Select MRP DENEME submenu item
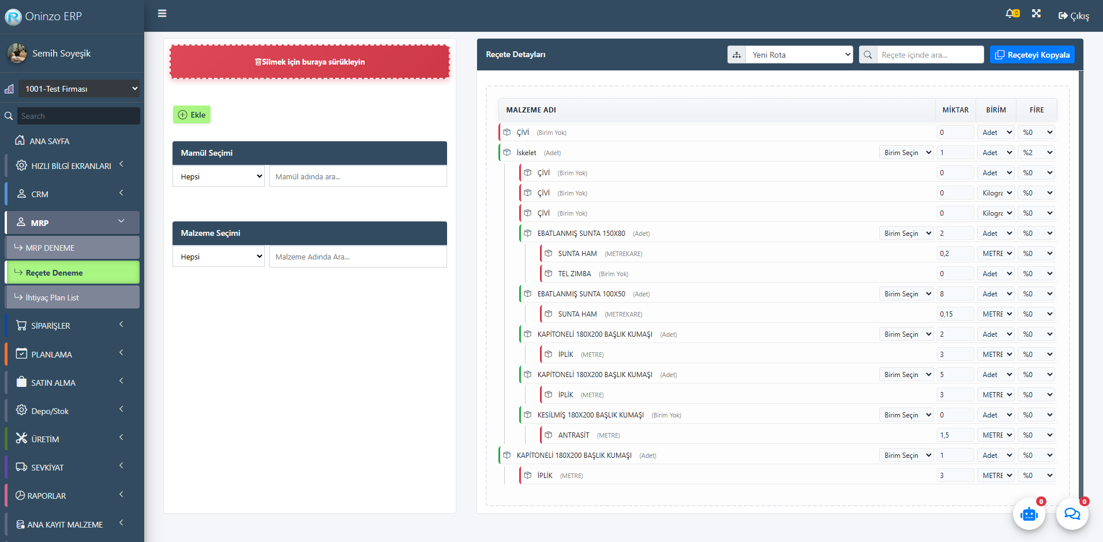The image size is (1103, 542). click(72, 248)
